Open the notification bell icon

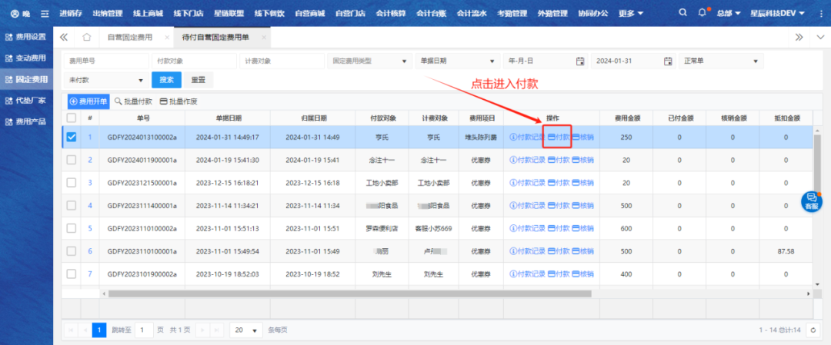click(702, 13)
